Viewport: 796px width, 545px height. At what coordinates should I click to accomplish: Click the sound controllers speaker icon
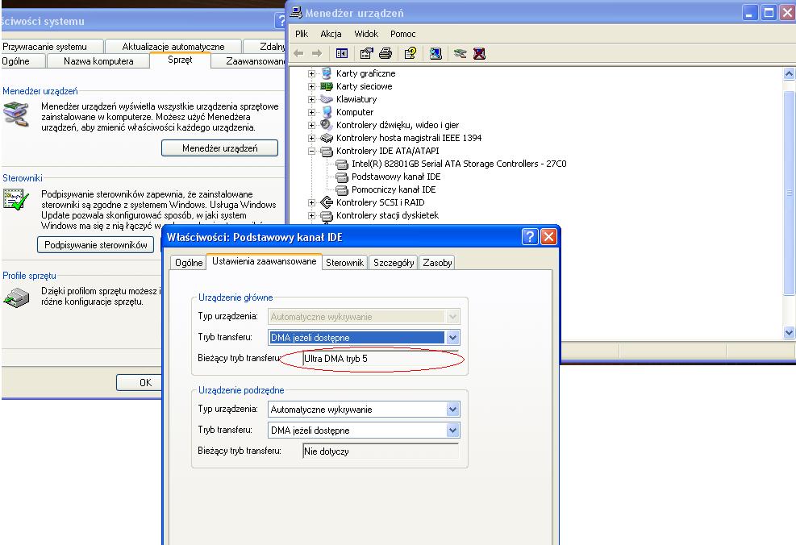(327, 125)
